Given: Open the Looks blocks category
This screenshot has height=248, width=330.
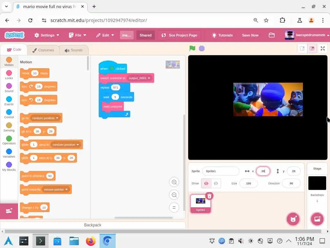Looking at the screenshot, I should pos(9,75).
